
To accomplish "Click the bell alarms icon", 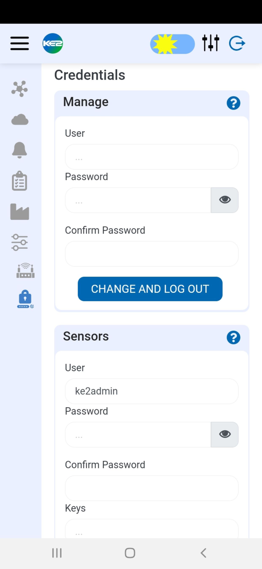I will tap(19, 150).
